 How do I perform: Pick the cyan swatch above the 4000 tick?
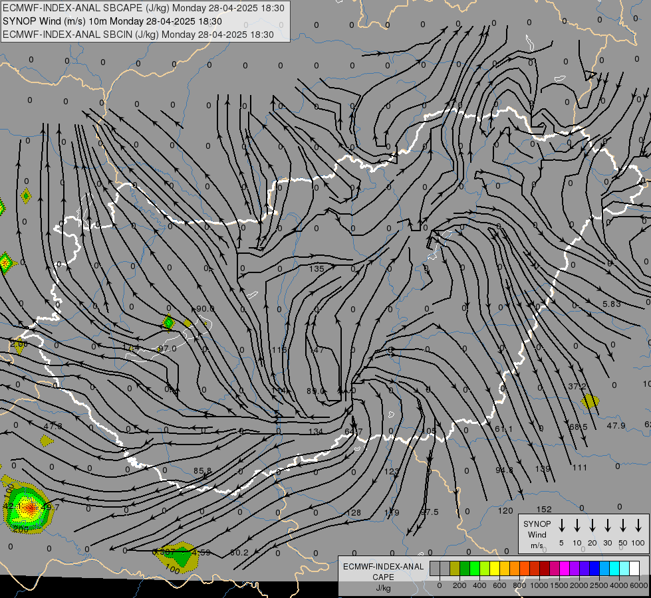pos(614,569)
